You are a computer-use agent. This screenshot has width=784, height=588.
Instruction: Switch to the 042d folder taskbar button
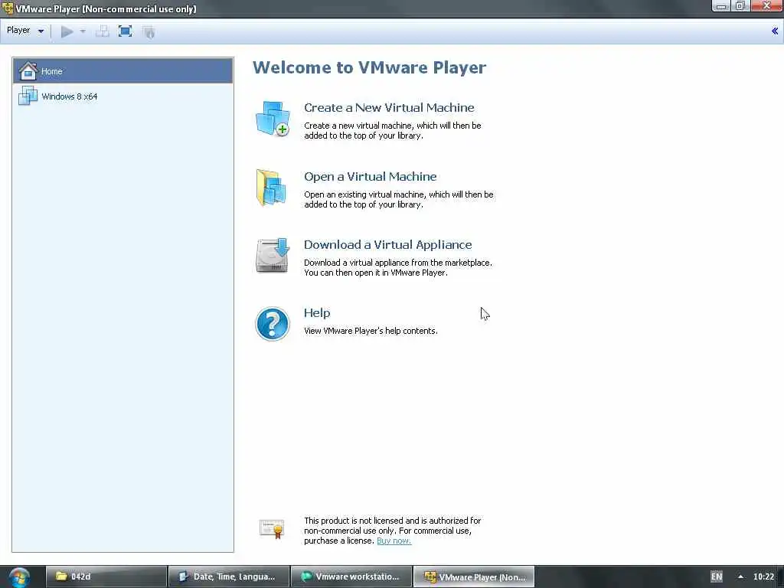(106, 577)
